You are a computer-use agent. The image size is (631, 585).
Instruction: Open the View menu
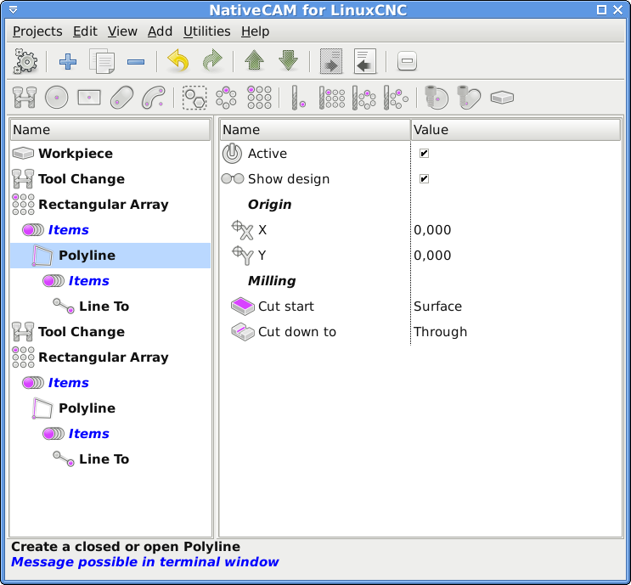pos(122,31)
